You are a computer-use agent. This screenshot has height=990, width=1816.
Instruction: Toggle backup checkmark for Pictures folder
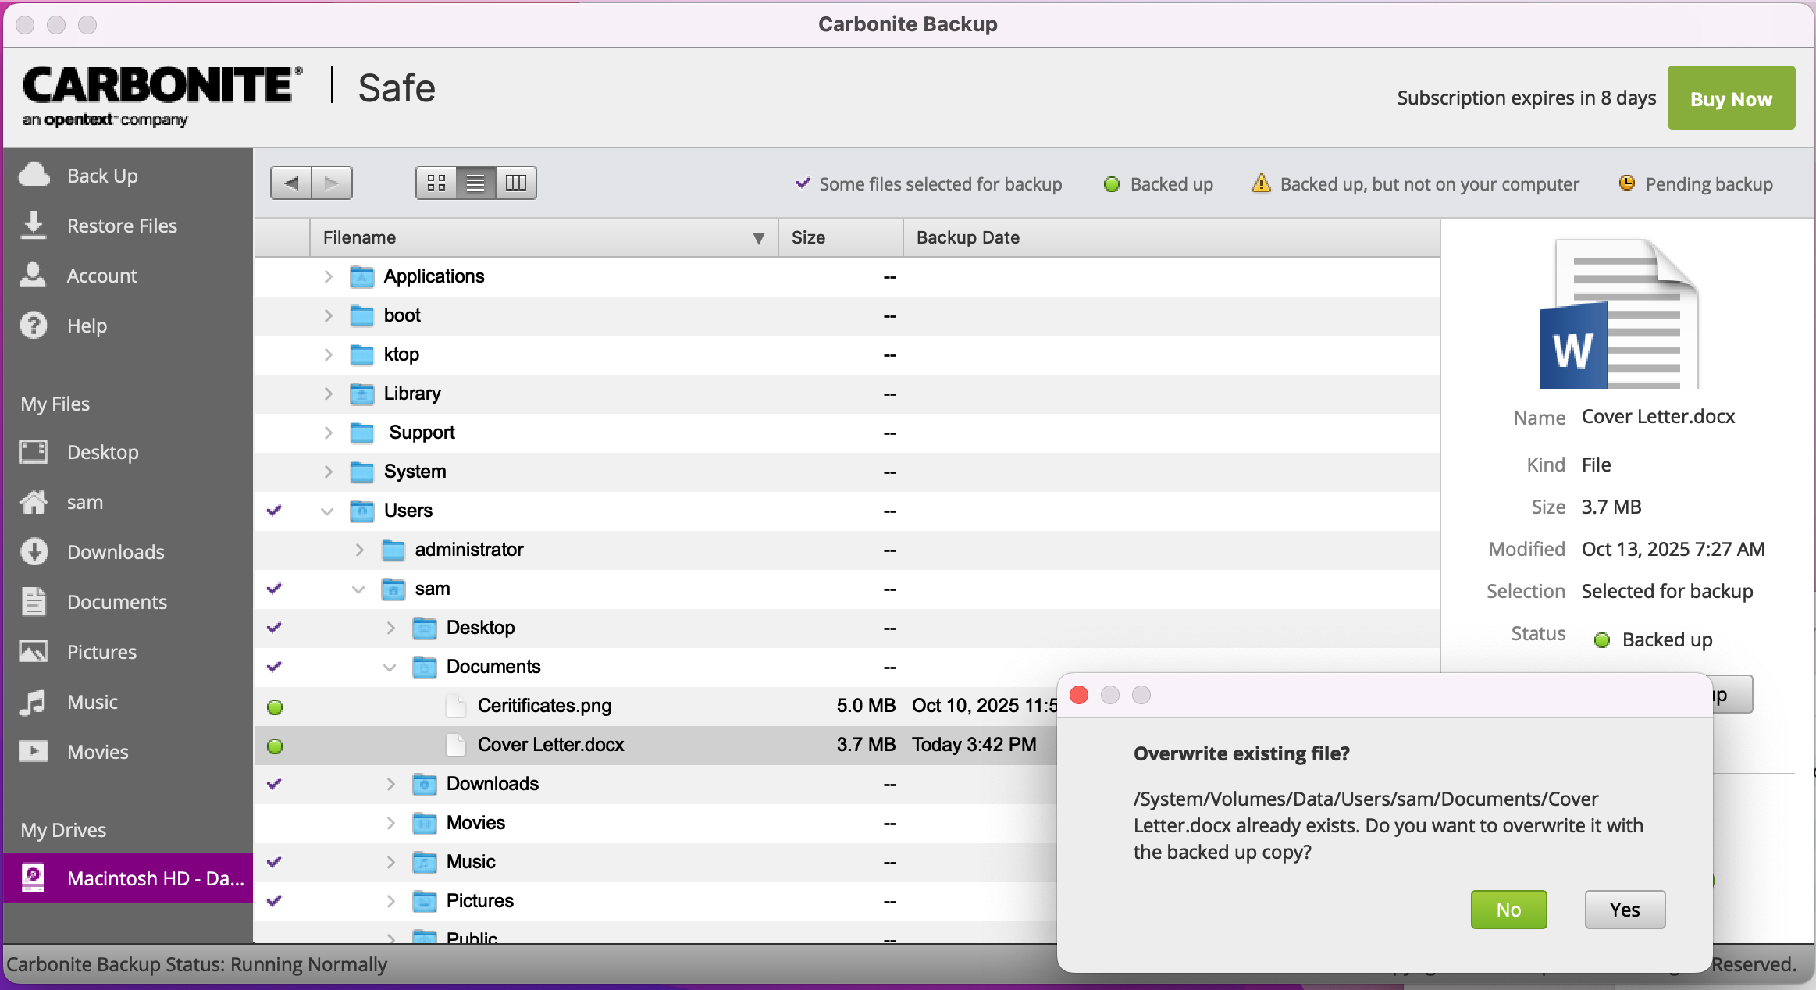pyautogui.click(x=274, y=901)
